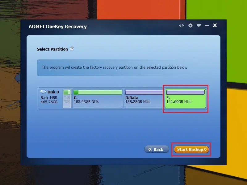This screenshot has width=247, height=185.
Task: Click the C: partition usage bar
Action: click(x=98, y=92)
